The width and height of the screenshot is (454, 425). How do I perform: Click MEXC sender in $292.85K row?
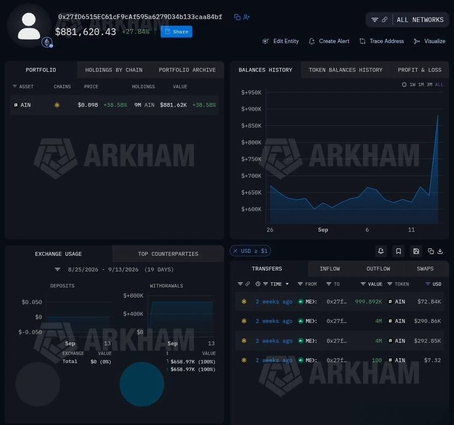point(308,340)
